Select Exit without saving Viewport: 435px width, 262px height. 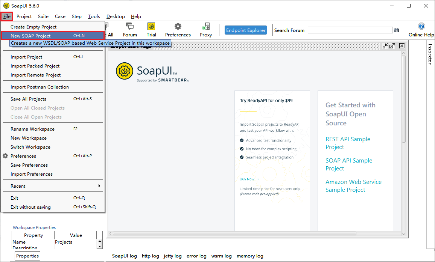click(53, 207)
